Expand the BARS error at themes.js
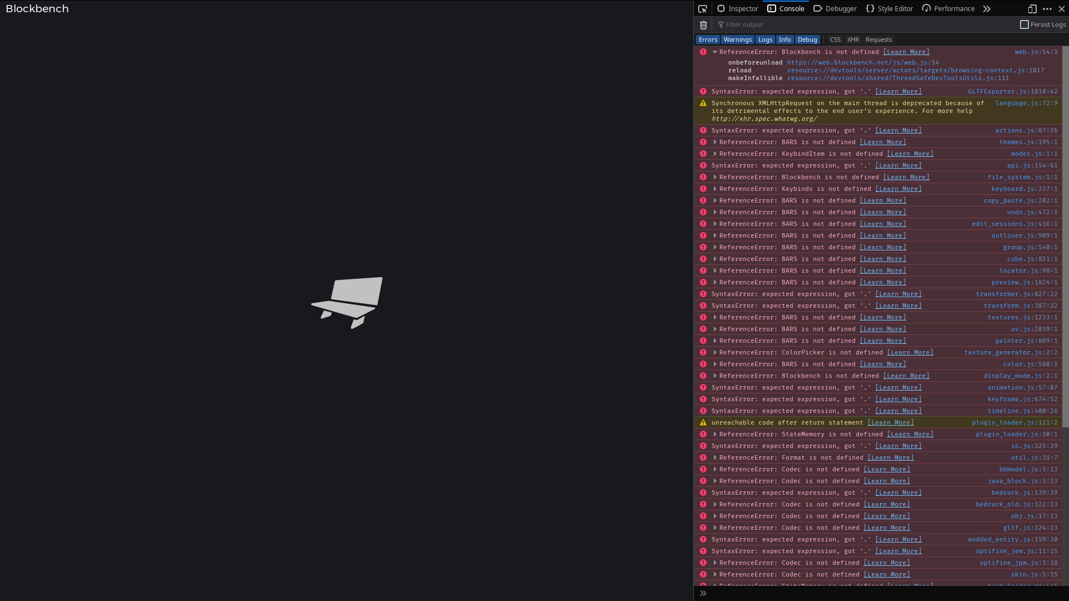Image resolution: width=1069 pixels, height=601 pixels. (715, 142)
